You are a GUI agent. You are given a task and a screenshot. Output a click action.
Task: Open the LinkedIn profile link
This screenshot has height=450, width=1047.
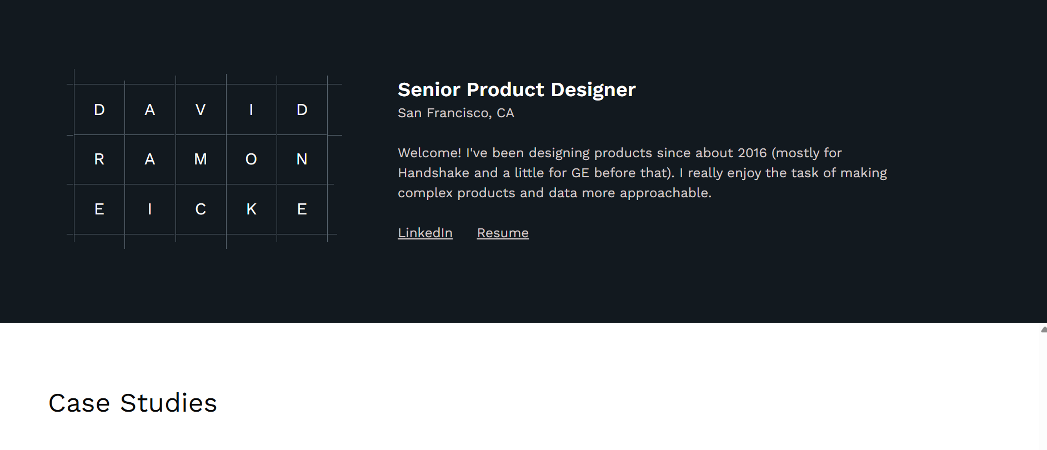tap(425, 233)
